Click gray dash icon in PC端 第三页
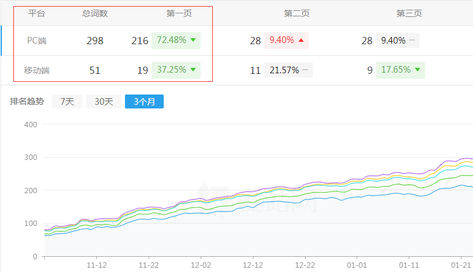Image resolution: width=473 pixels, height=272 pixels. pos(412,41)
